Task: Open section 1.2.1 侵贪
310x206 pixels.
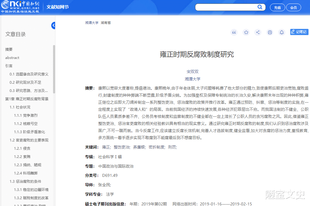Action: pyautogui.click(x=22, y=149)
